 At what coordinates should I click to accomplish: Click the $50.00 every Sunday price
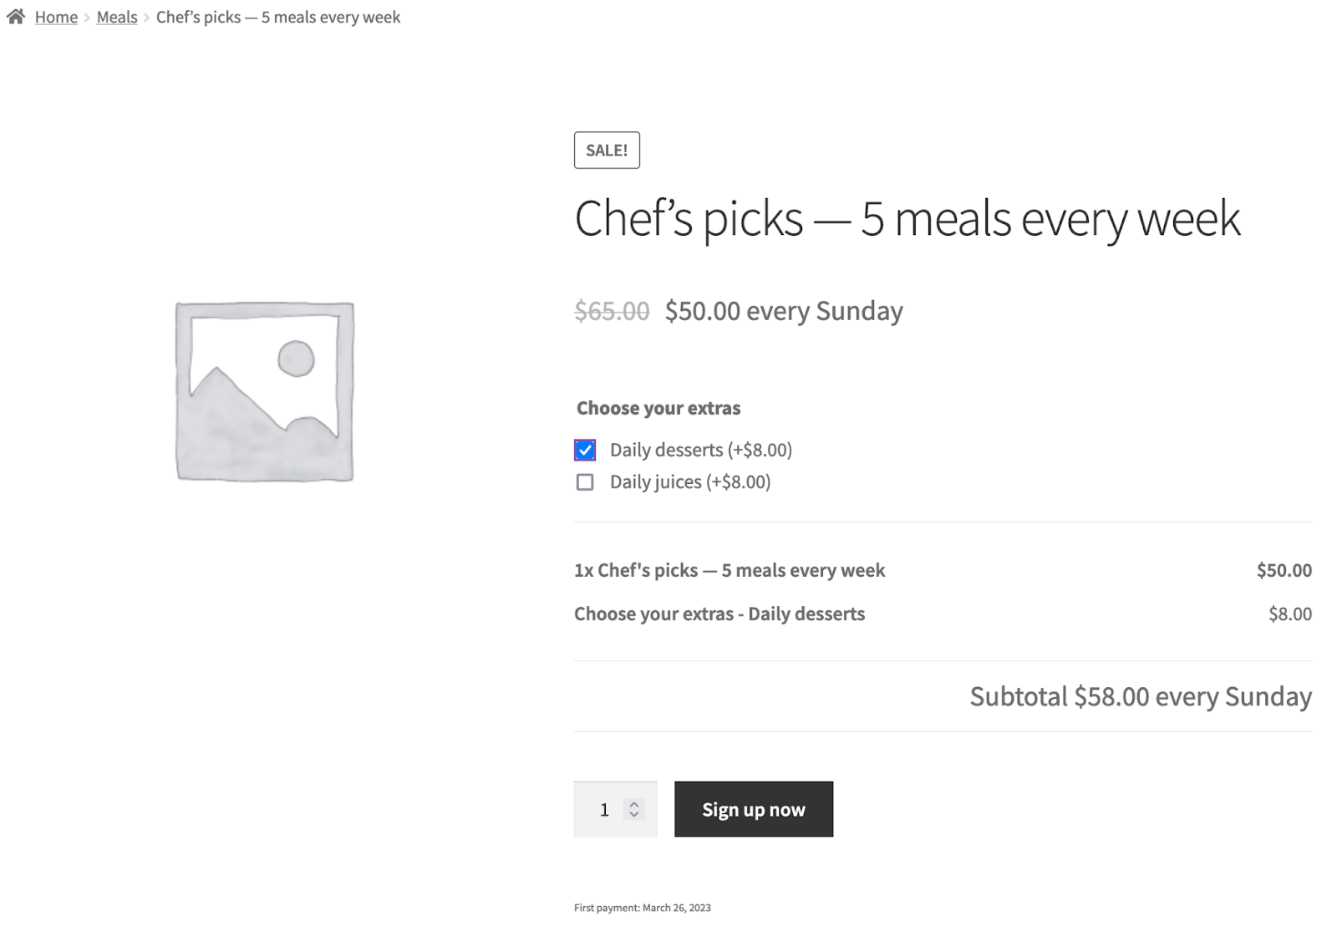pyautogui.click(x=784, y=310)
